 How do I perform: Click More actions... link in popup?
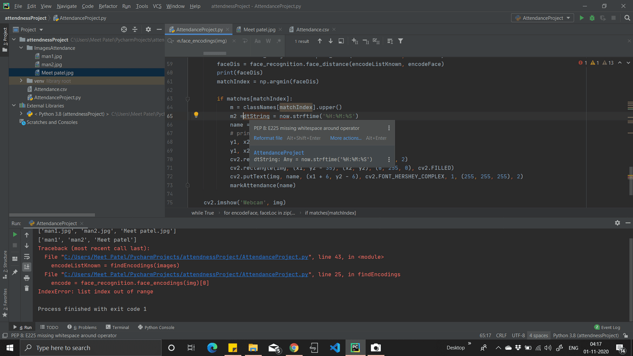(346, 138)
